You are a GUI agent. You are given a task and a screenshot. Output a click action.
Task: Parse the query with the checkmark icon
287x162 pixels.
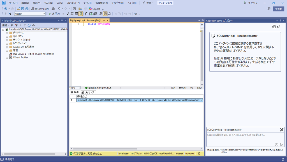[x=68, y=14]
